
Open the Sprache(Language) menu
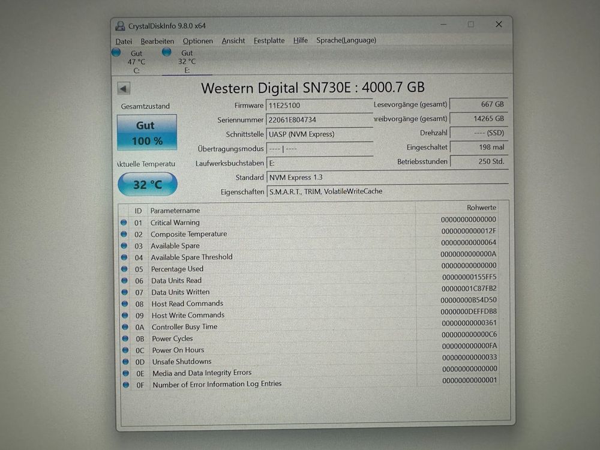[346, 40]
